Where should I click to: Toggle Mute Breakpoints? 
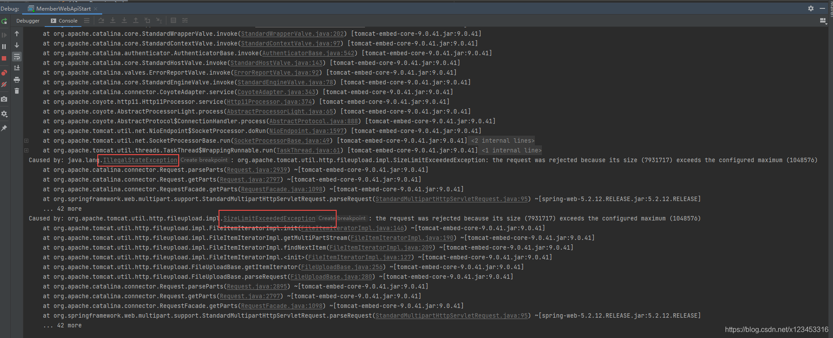click(x=4, y=84)
